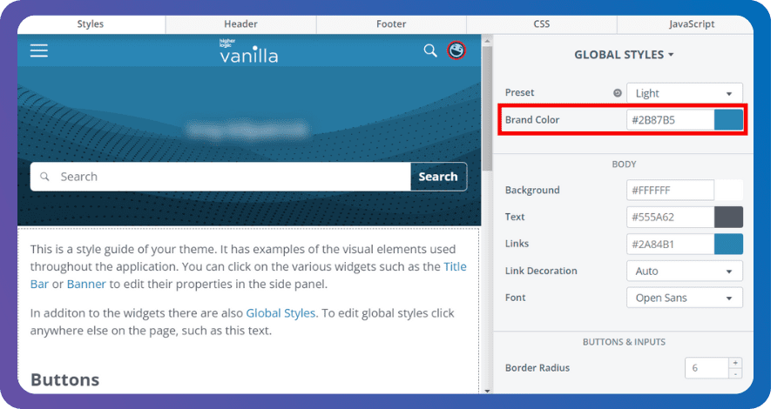
Task: Open the Font dropdown showing Open Sans
Action: click(684, 298)
